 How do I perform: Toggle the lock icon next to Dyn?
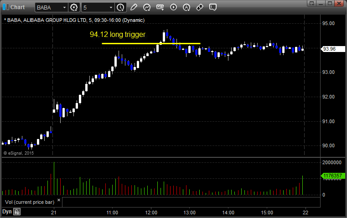17,212
